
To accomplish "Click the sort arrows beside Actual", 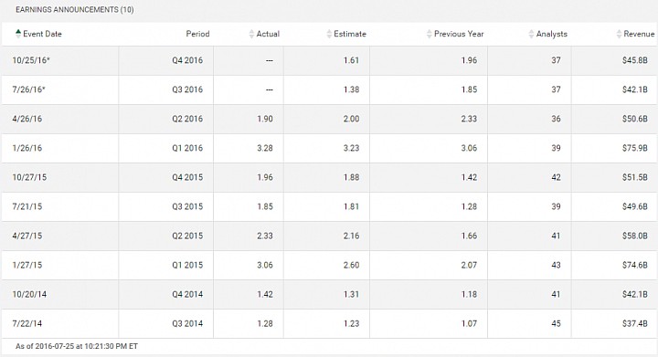I will [251, 34].
